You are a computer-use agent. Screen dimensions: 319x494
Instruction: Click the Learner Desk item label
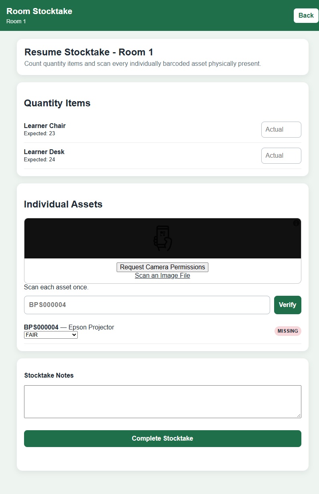(44, 152)
